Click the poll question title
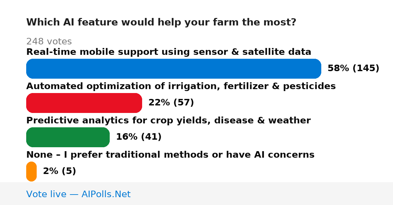Viewport: 393px width, 205px height. (161, 22)
